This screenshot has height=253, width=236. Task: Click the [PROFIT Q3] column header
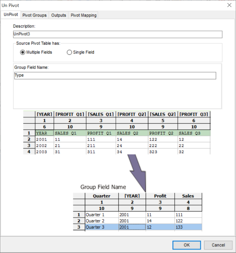tap(194, 114)
